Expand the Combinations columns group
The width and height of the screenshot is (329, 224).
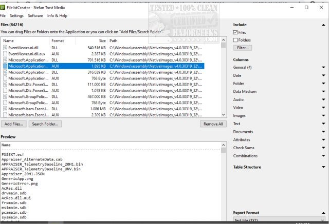(x=323, y=156)
